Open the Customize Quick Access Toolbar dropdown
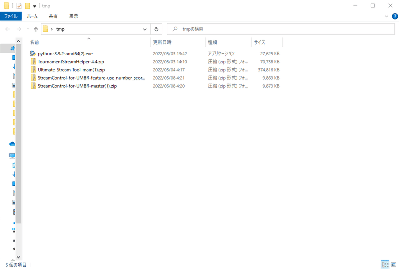Screen dimensions: 399x269 [34, 6]
